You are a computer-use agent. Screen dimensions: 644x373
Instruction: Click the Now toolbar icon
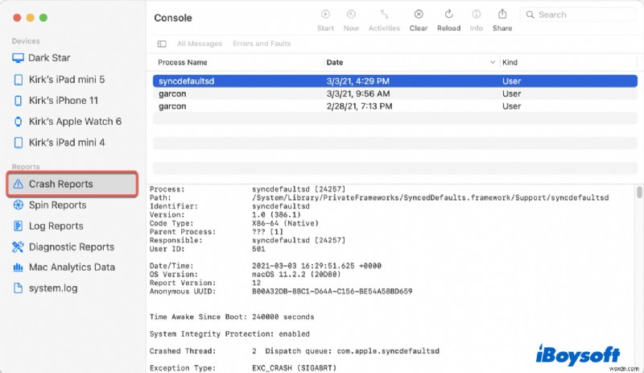(x=351, y=15)
